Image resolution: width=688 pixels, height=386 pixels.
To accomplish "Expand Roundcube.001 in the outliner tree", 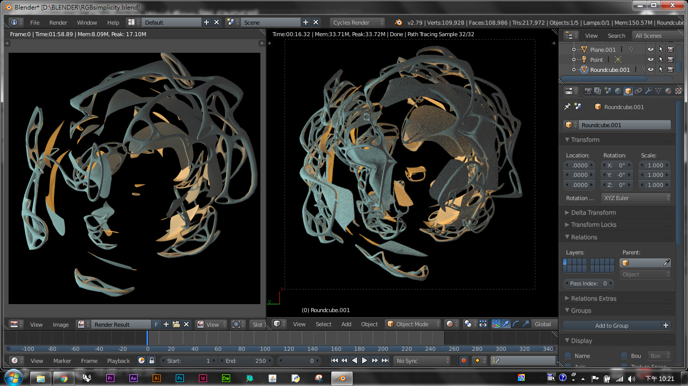I will point(574,70).
